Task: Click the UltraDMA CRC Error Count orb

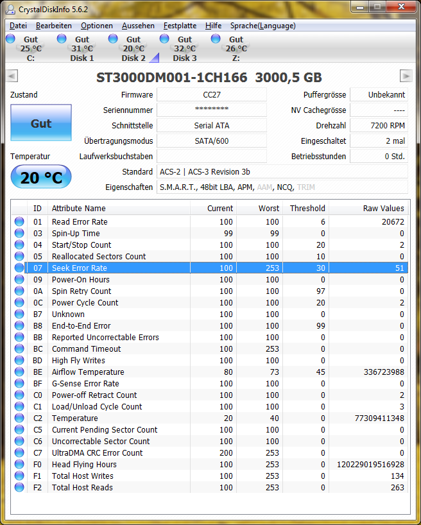Action: click(x=19, y=452)
